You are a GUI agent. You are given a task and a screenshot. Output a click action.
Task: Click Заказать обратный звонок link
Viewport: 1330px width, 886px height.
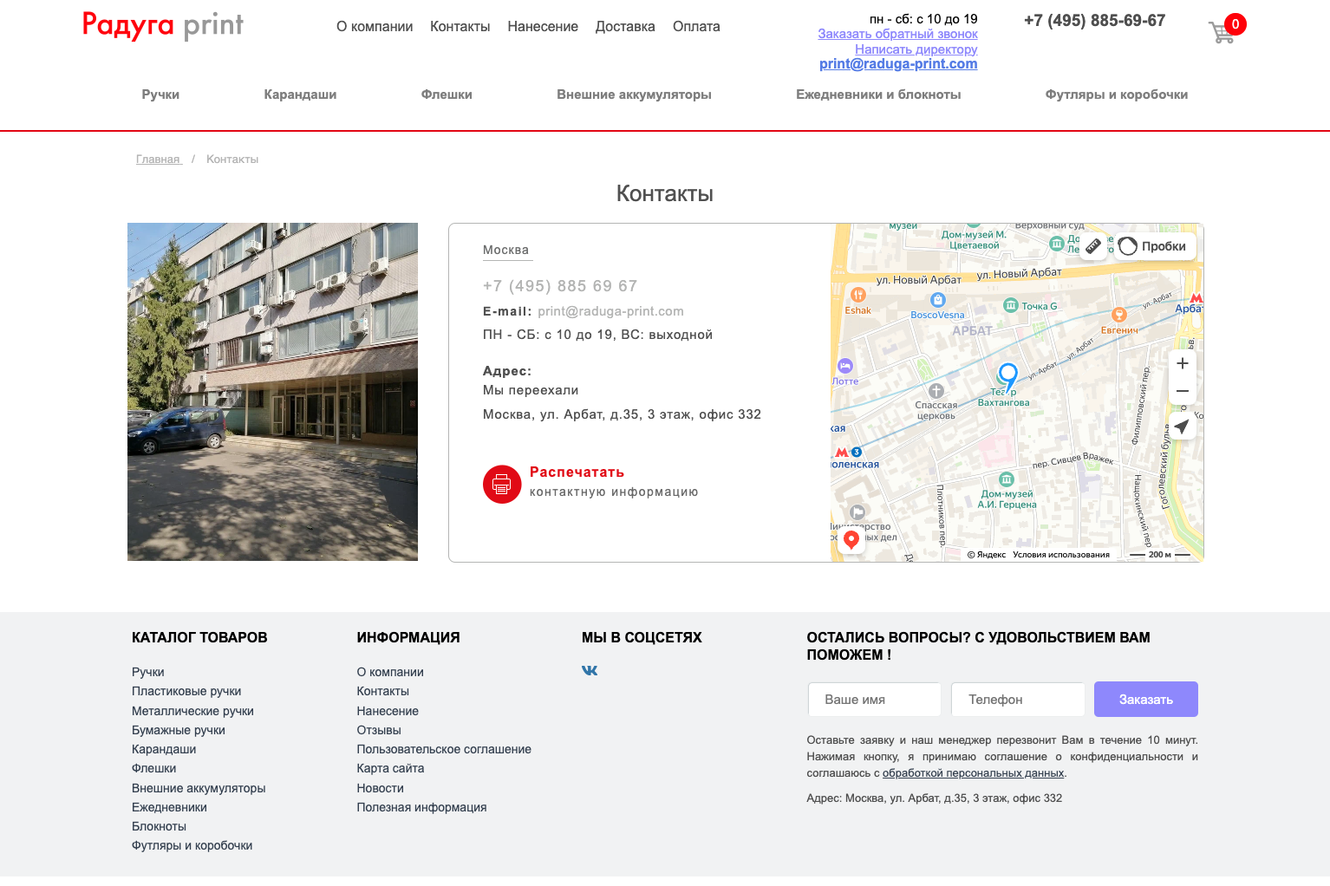point(897,34)
